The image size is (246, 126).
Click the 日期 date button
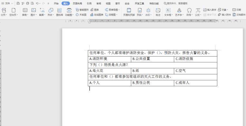click(x=237, y=10)
